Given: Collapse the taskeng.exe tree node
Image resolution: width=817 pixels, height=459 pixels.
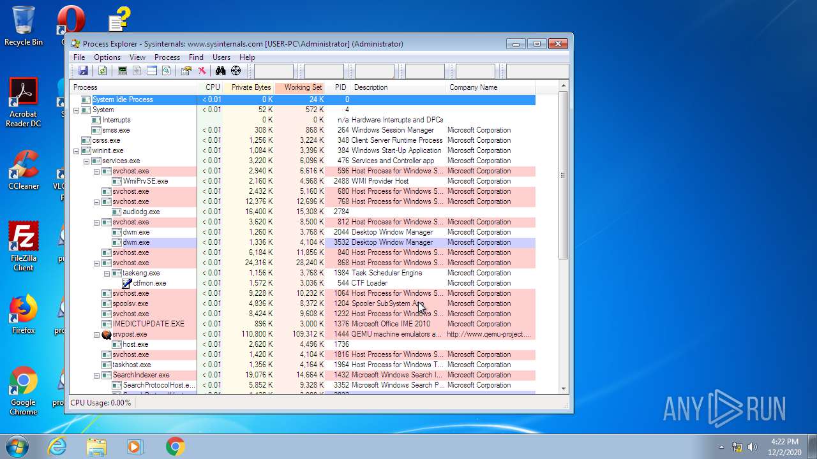Looking at the screenshot, I should pyautogui.click(x=107, y=273).
